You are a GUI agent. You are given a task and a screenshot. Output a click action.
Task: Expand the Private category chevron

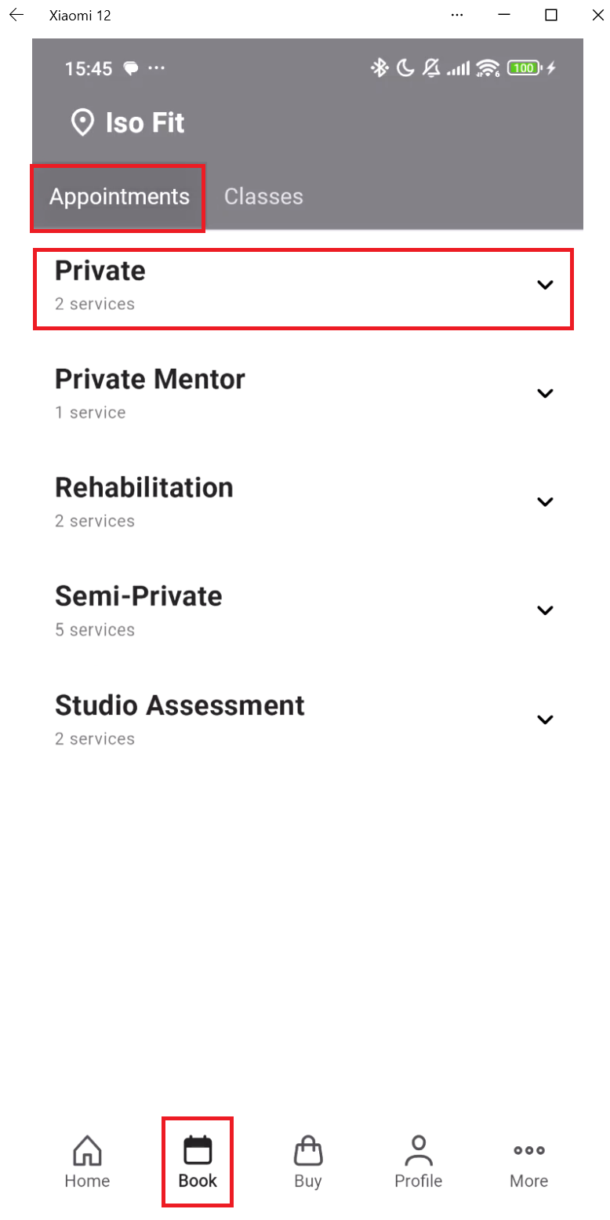[x=545, y=285]
